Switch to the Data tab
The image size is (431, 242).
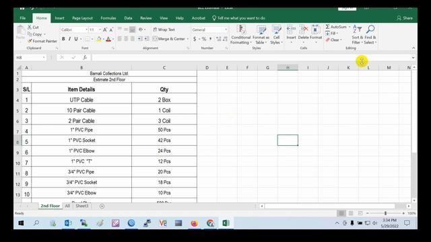pyautogui.click(x=128, y=18)
